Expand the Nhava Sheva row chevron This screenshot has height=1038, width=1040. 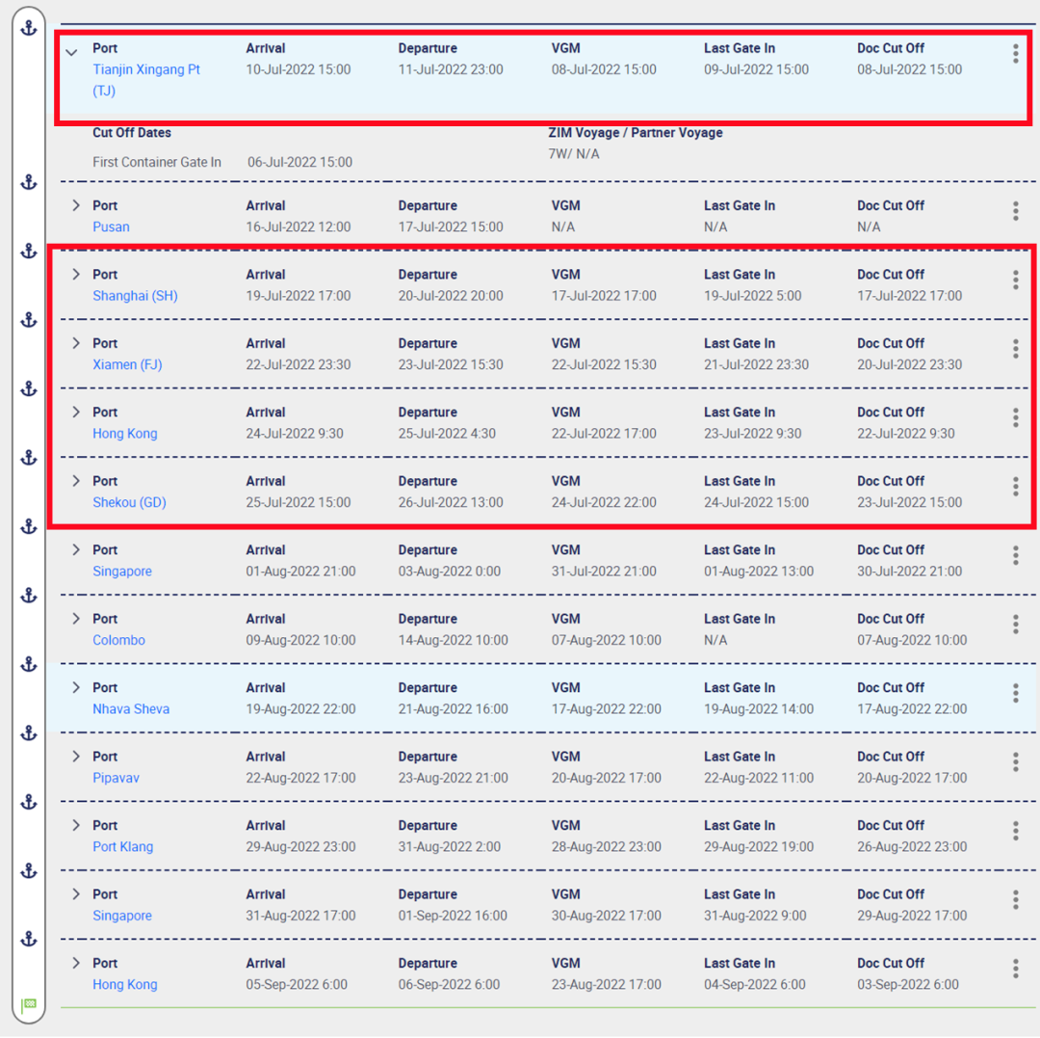point(76,687)
